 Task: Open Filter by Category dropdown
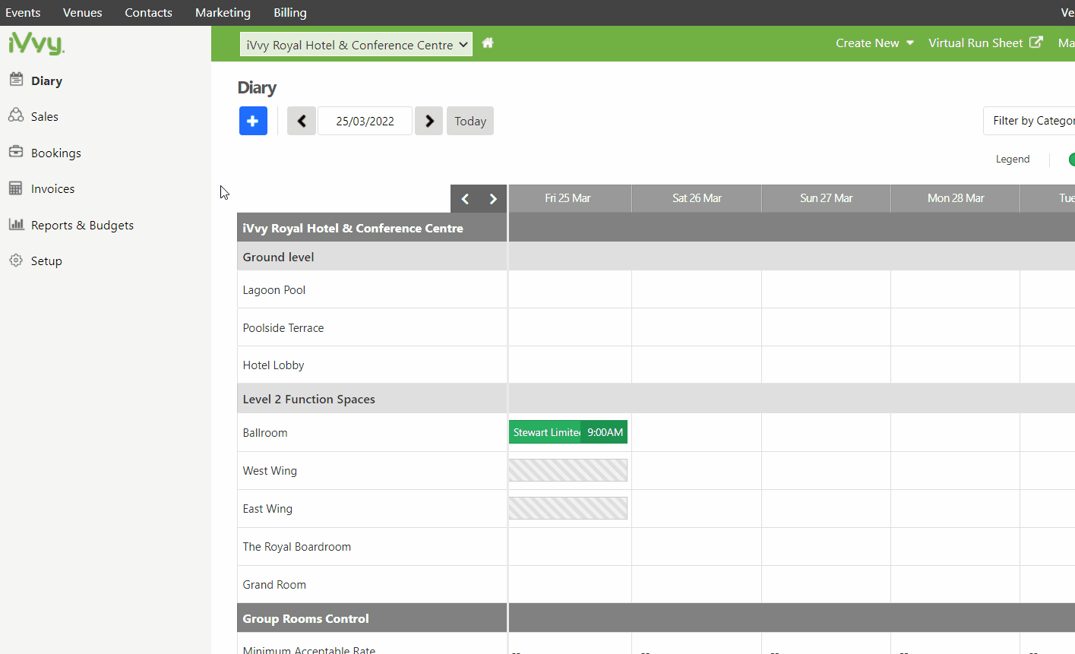[1029, 121]
